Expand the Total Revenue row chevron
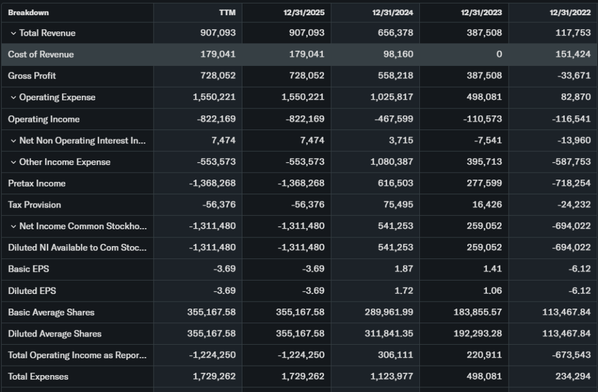 [13, 33]
